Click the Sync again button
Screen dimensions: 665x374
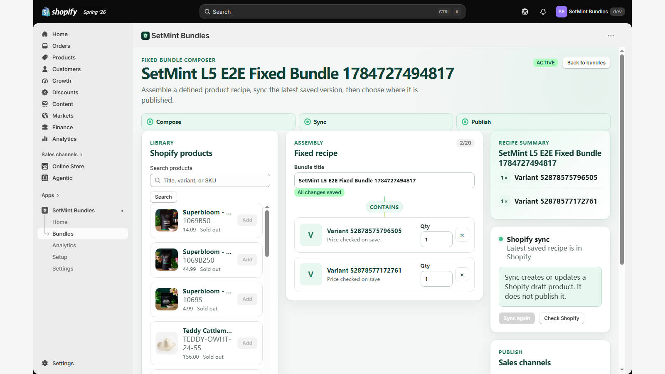pos(517,318)
